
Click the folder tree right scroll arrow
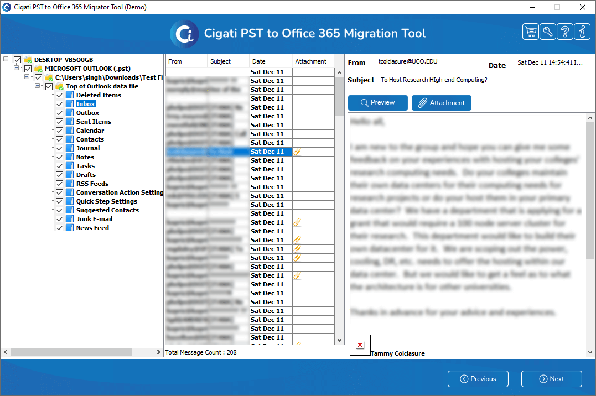[x=158, y=352]
